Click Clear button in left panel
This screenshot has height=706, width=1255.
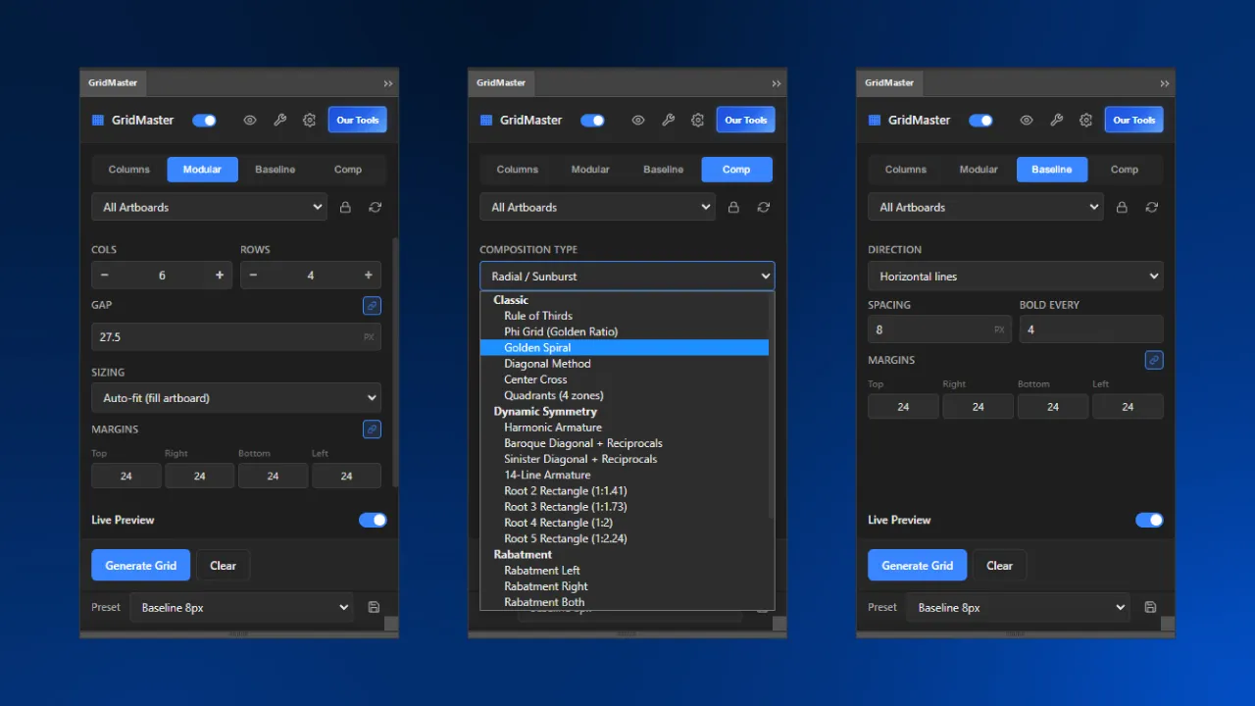coord(224,565)
